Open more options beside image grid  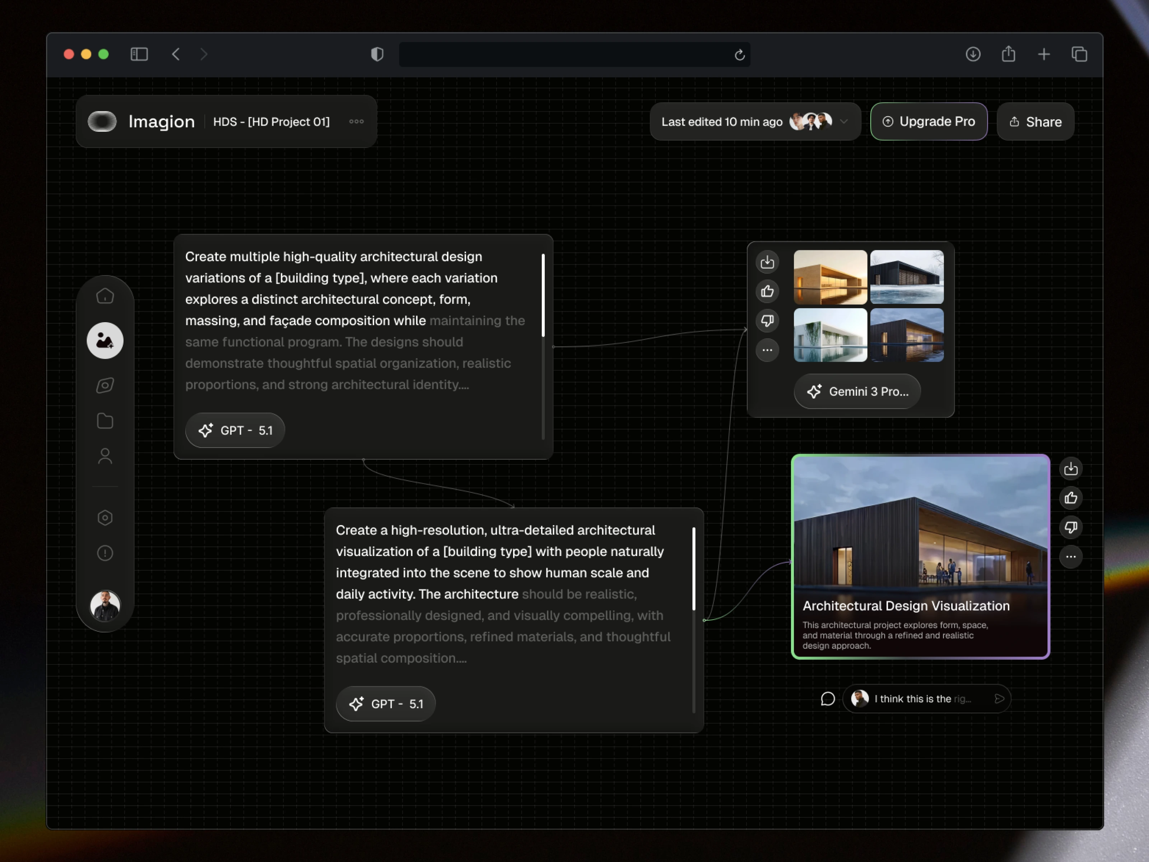[x=767, y=350]
